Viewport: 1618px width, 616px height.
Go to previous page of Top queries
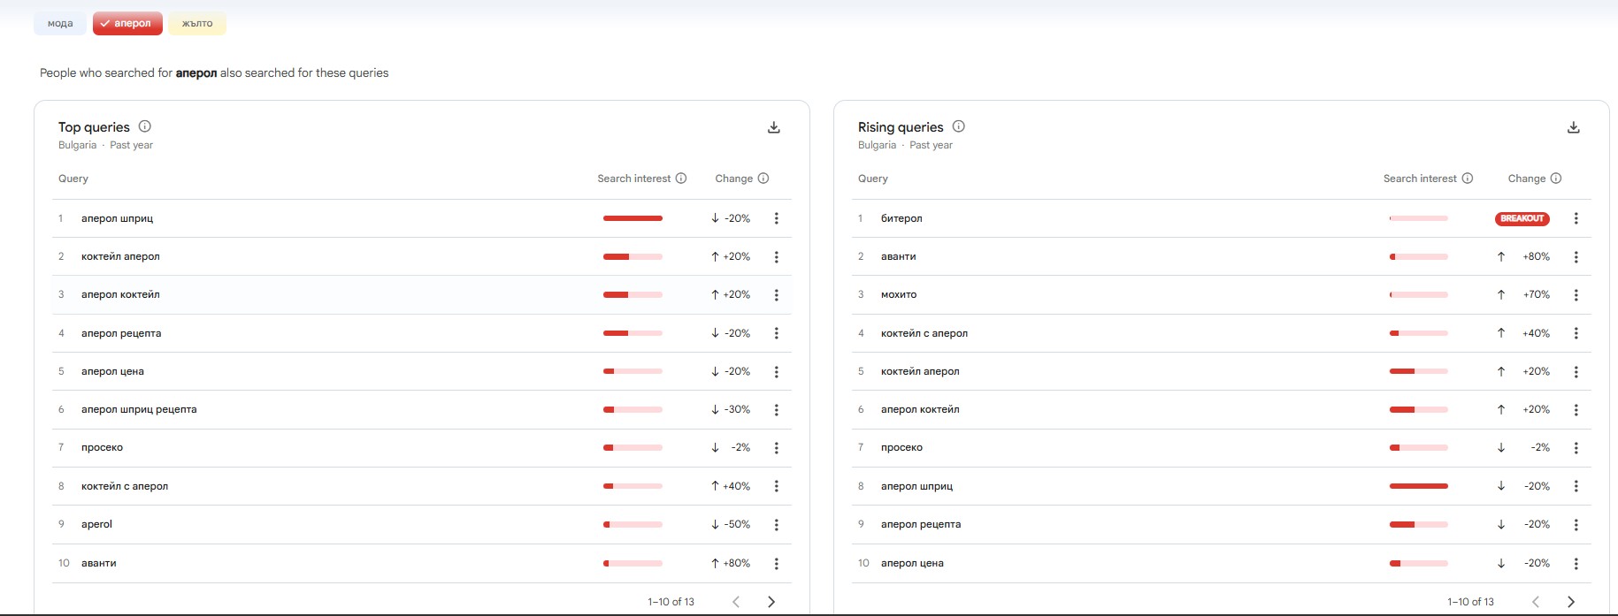tap(736, 602)
